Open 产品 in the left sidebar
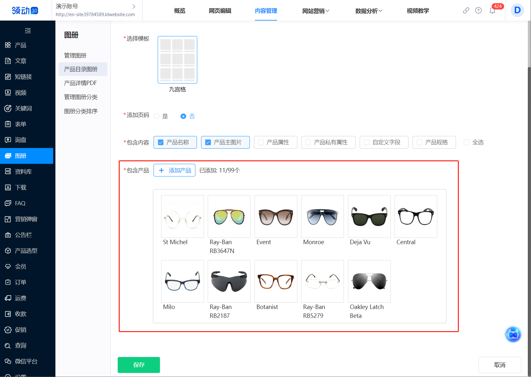The image size is (531, 377). [x=20, y=45]
